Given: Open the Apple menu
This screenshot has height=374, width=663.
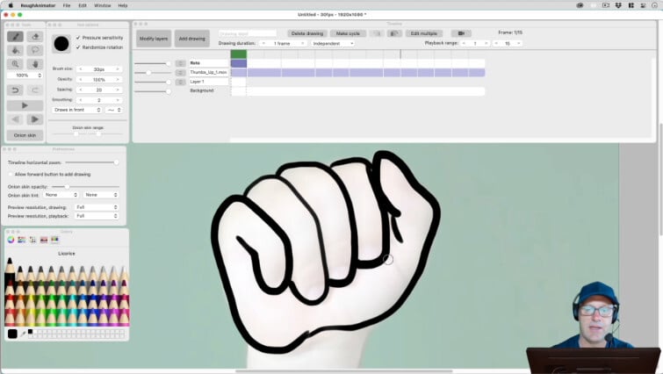Looking at the screenshot, I should (x=11, y=5).
